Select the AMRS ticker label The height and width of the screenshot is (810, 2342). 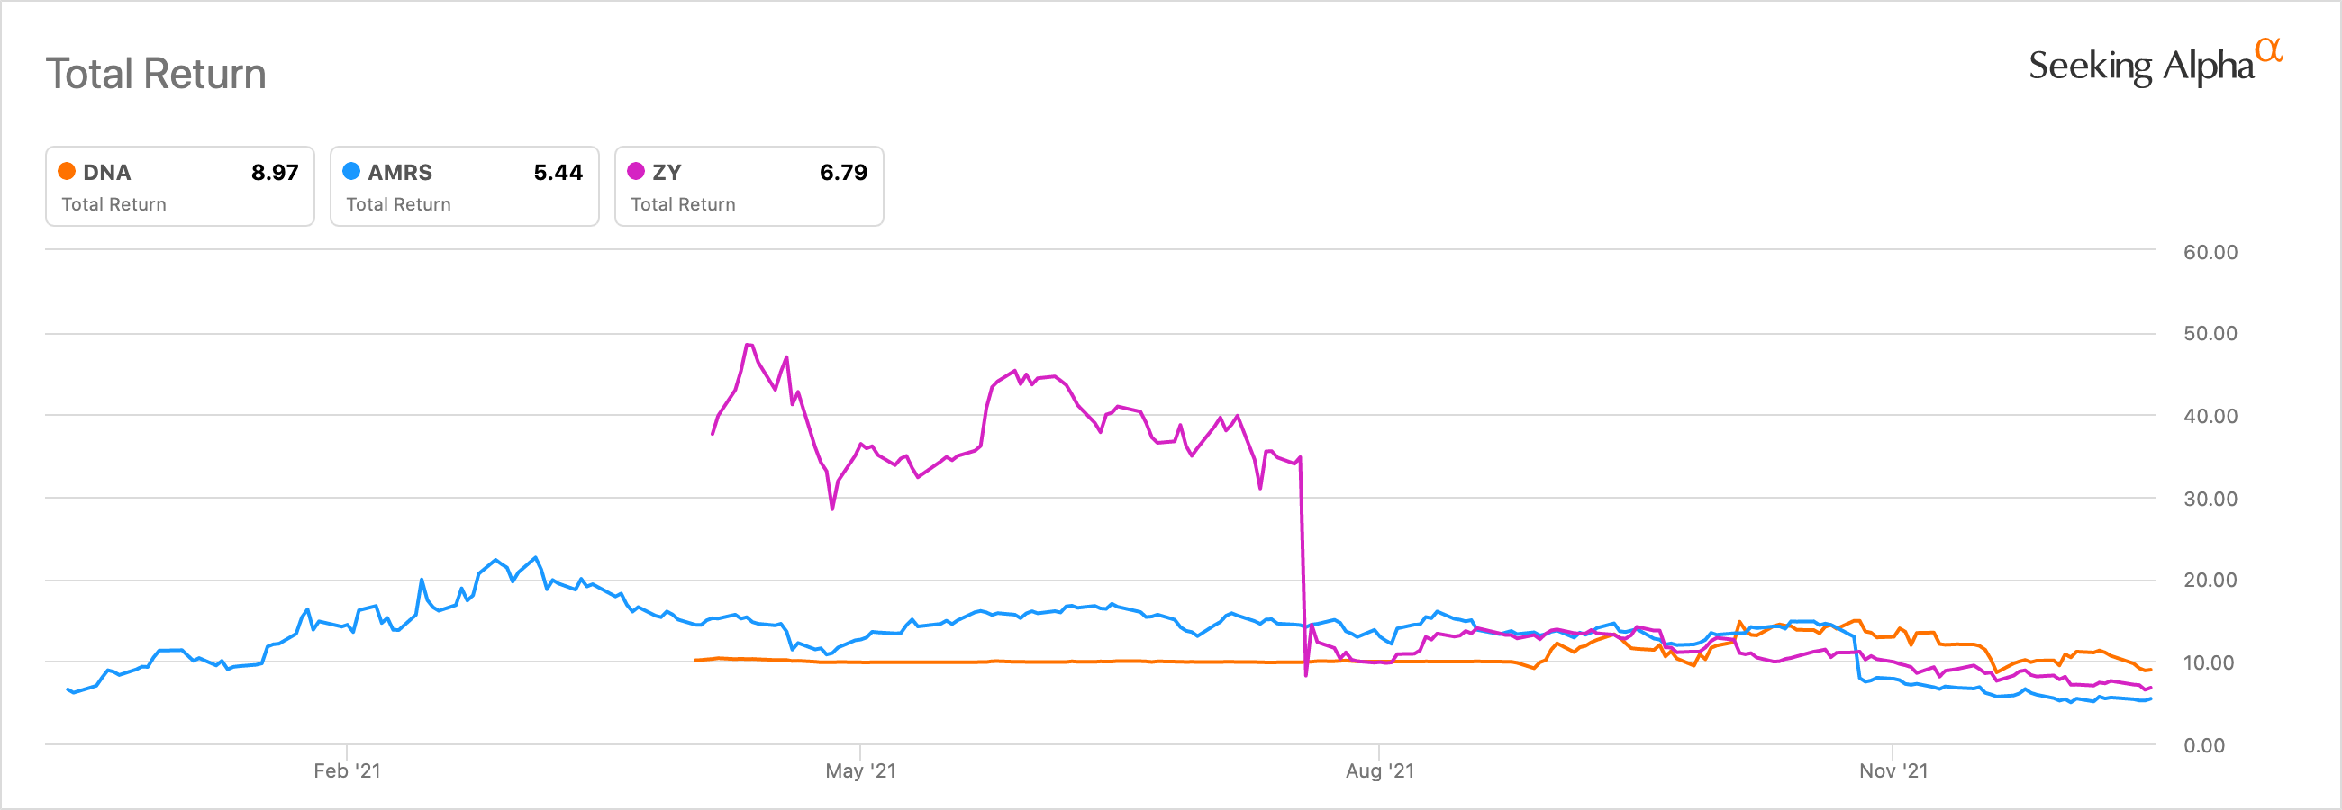pyautogui.click(x=400, y=173)
